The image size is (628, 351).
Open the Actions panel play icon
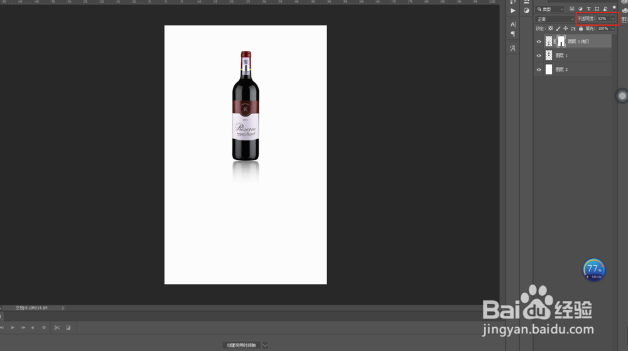coord(513,11)
